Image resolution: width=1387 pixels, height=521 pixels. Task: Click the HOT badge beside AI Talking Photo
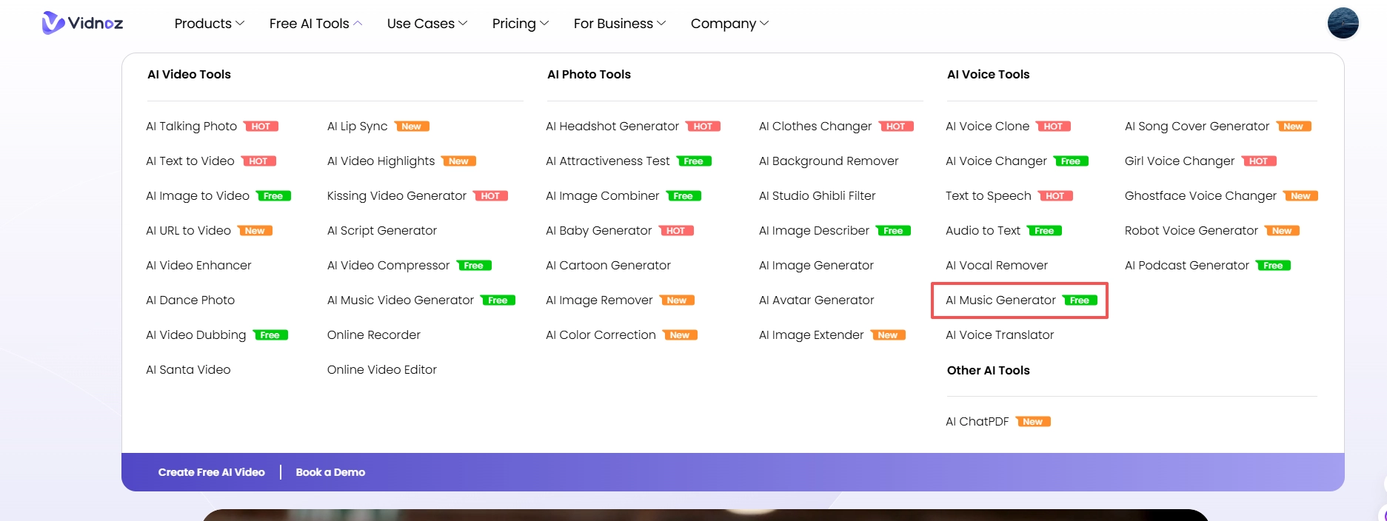261,127
